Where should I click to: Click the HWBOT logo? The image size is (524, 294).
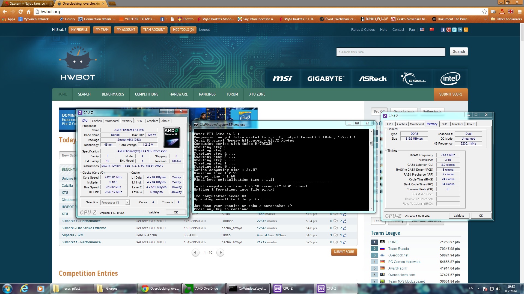click(78, 63)
